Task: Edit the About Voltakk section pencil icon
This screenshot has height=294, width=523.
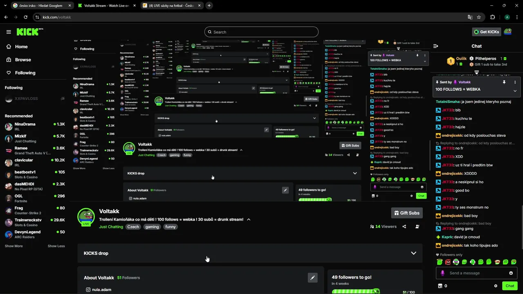Action: (313, 278)
